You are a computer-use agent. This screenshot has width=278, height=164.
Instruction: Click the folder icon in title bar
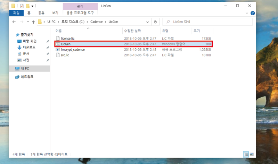[13, 6]
